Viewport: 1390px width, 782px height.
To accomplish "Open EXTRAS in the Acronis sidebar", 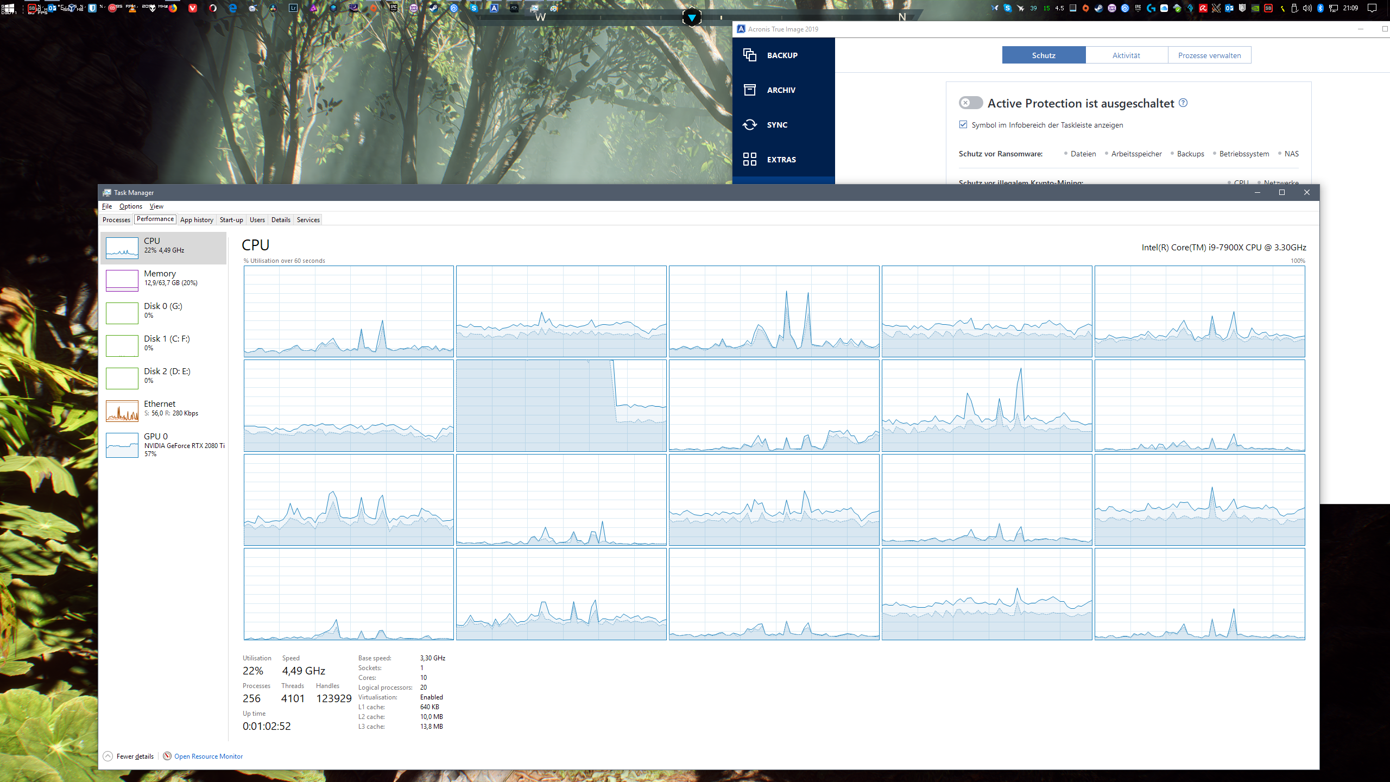I will 781,160.
